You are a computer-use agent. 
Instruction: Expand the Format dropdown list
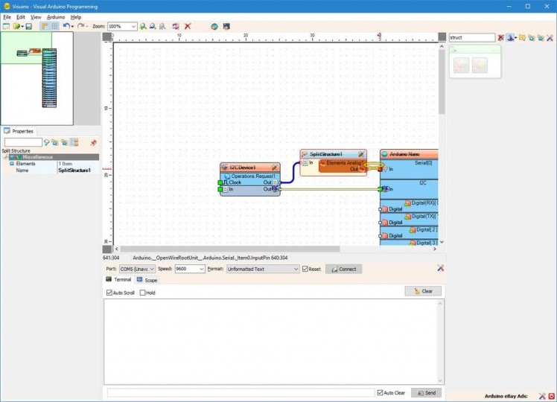(295, 269)
